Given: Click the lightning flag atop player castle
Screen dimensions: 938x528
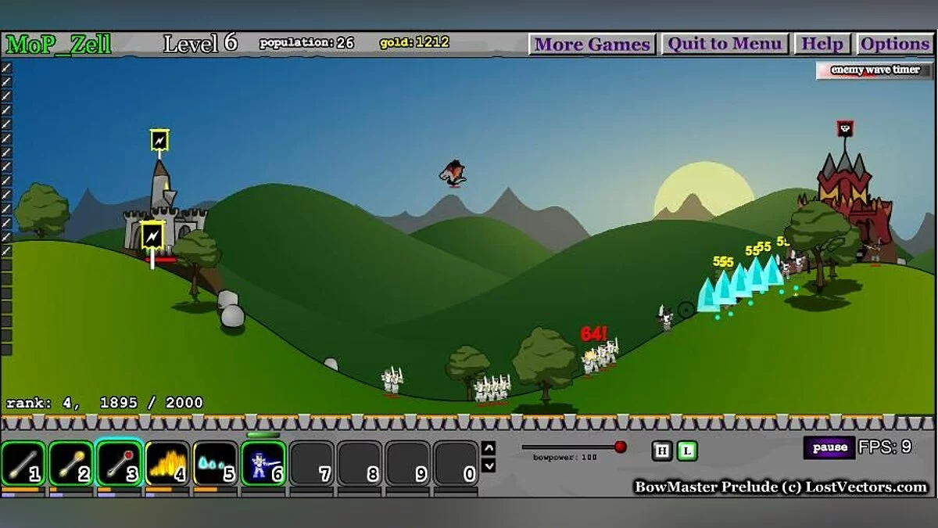Looking at the screenshot, I should tap(159, 141).
